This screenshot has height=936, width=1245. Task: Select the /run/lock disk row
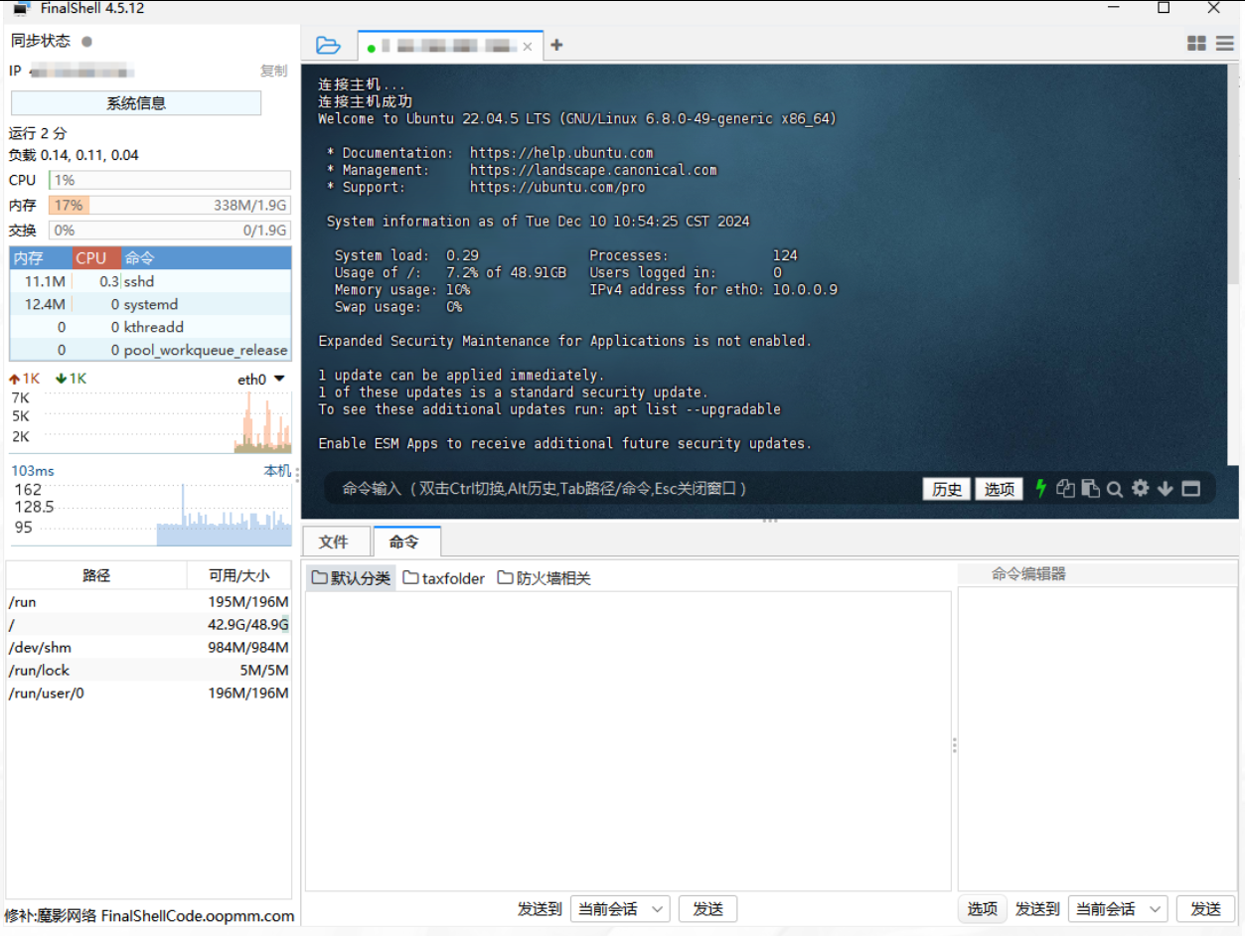pos(148,671)
